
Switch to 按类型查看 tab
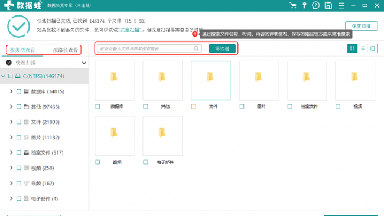[22, 50]
